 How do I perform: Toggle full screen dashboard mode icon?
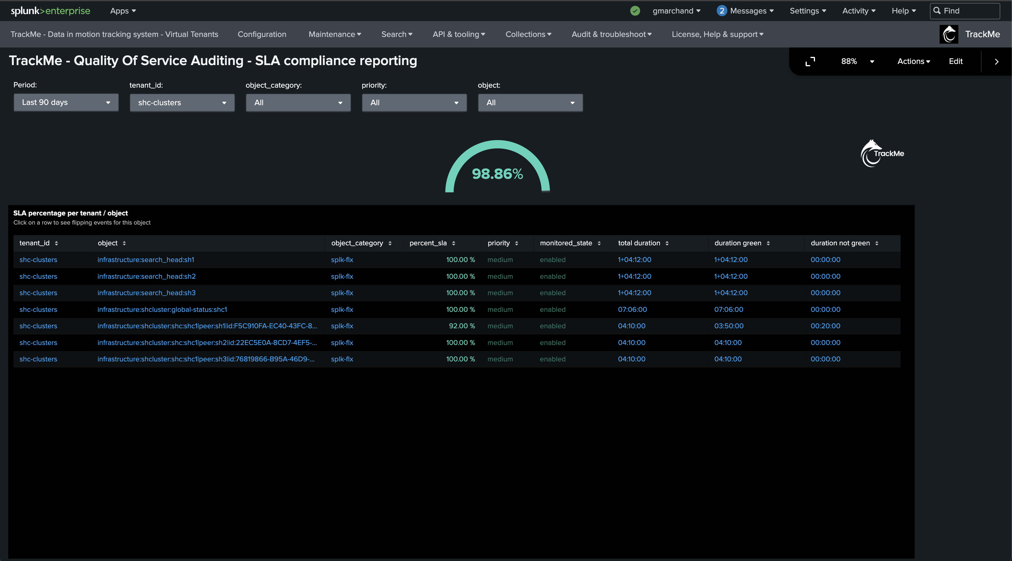click(x=810, y=62)
